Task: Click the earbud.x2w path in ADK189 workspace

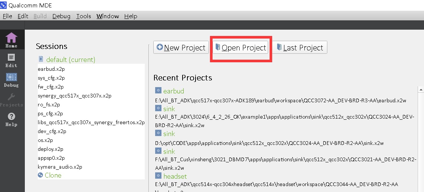Action: (281, 100)
